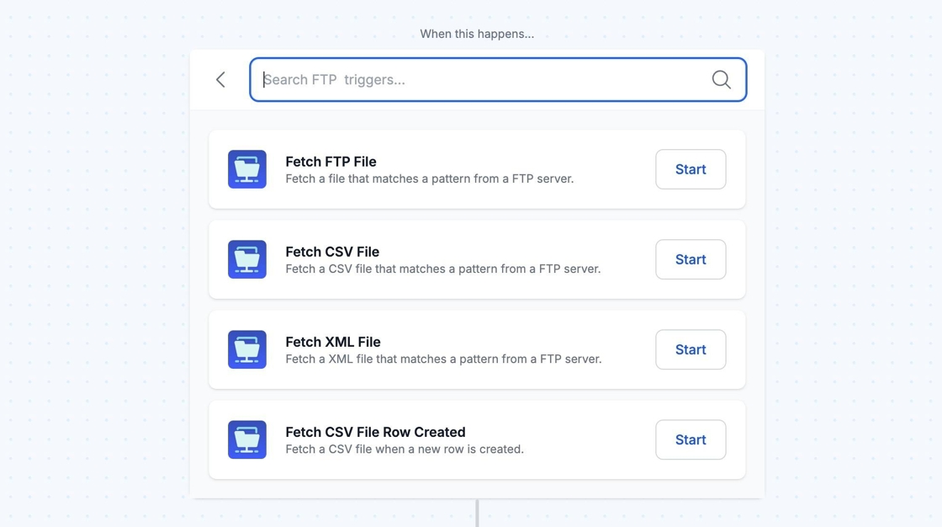Click the 'Fetch a CSV file that matches' description
The height and width of the screenshot is (527, 942).
tap(442, 269)
